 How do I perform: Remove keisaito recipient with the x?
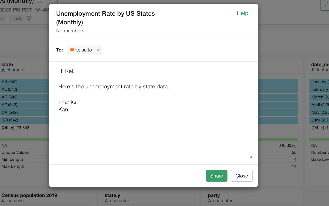coord(98,50)
